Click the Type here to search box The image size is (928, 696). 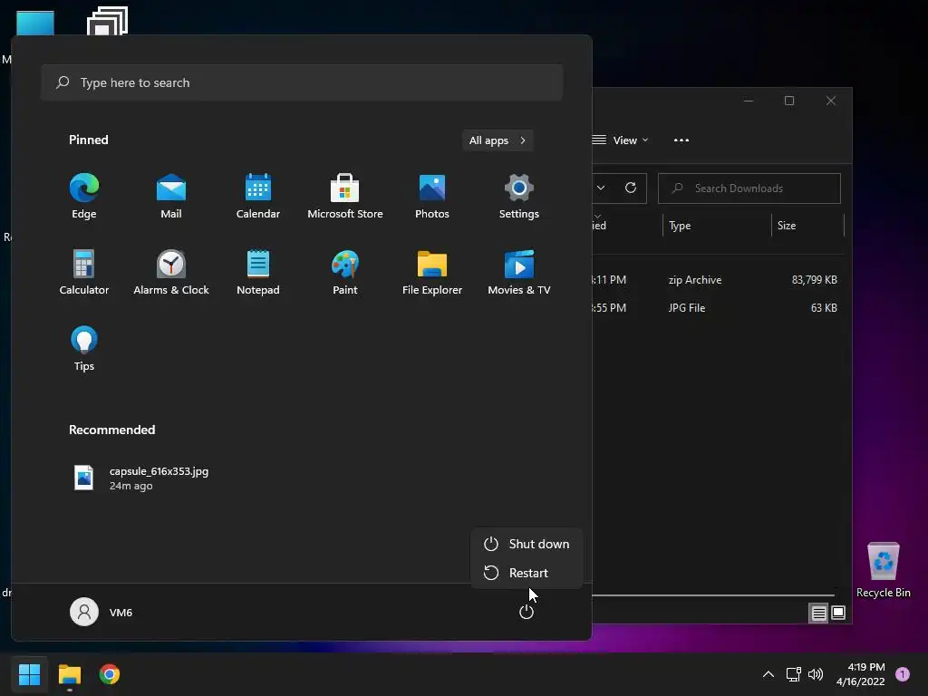(x=302, y=82)
